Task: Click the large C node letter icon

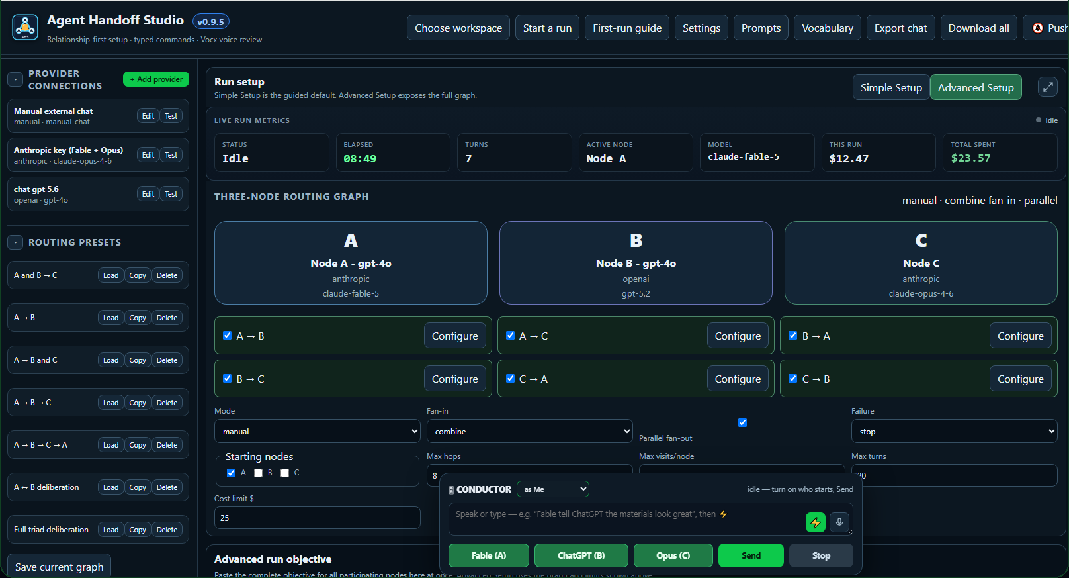Action: tap(921, 240)
